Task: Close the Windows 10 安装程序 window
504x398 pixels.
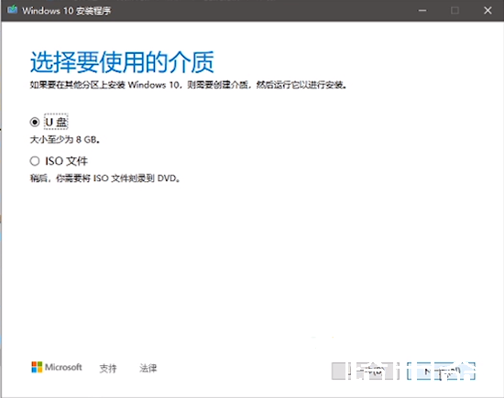Action: click(x=488, y=11)
